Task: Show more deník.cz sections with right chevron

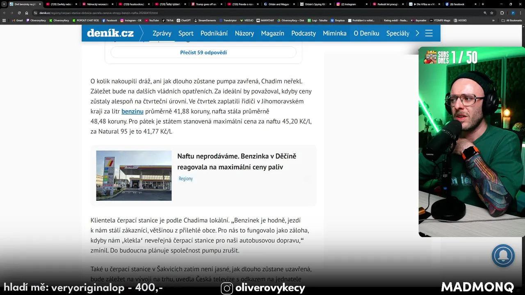Action: (x=418, y=33)
